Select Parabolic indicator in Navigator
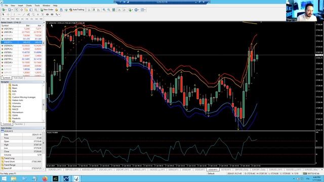The image size is (324, 182). click(16, 118)
